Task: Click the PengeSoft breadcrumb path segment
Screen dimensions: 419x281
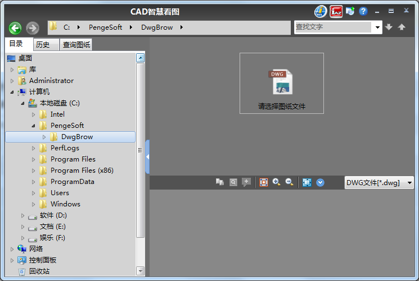Action: click(105, 27)
